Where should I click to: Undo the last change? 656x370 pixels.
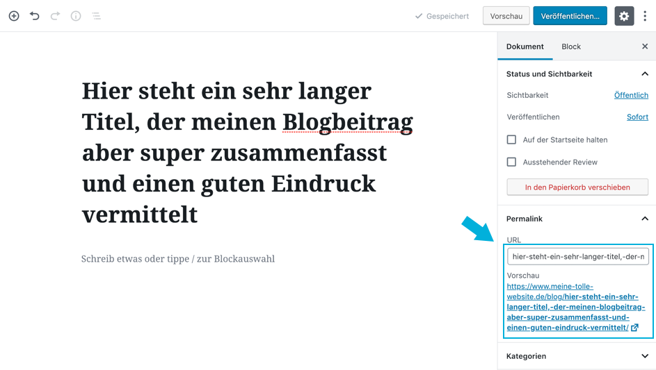coord(34,16)
